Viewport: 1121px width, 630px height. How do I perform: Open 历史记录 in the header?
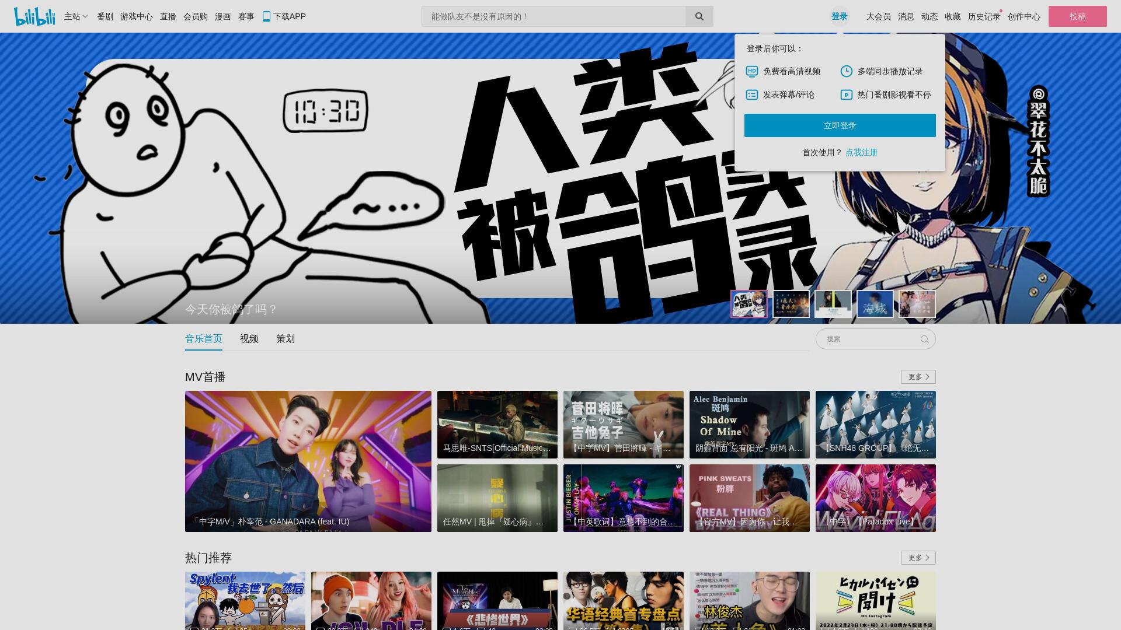pos(984,16)
